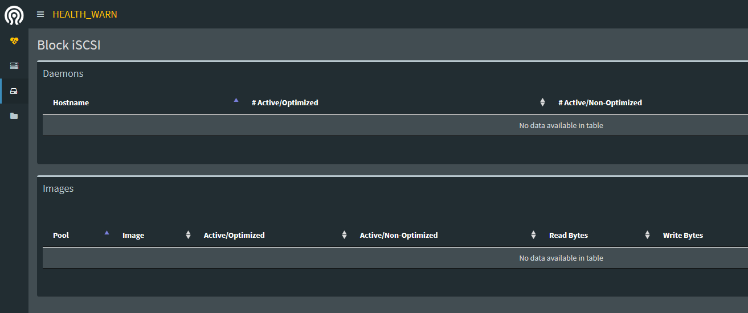This screenshot has height=313, width=748.
Task: Toggle the Hostname ascending sort arrow
Action: [236, 100]
